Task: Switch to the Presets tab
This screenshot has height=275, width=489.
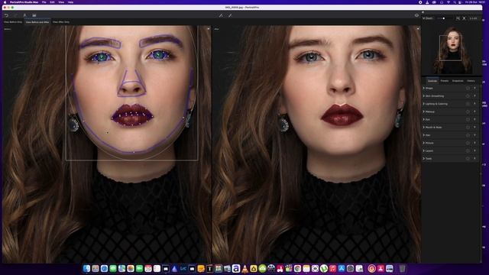Action: [445, 81]
